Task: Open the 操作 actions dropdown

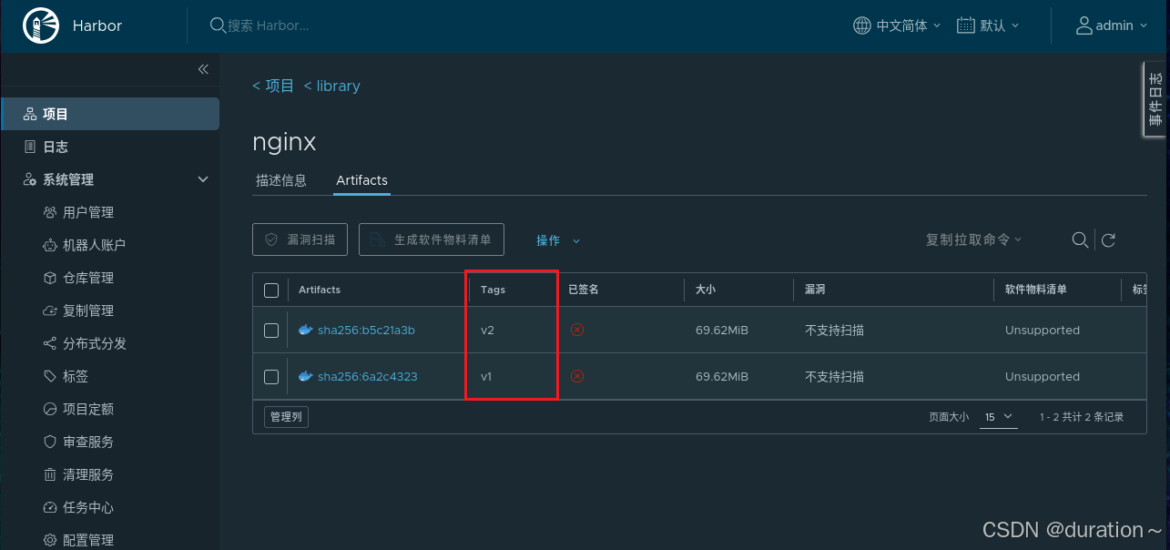Action: 557,240
